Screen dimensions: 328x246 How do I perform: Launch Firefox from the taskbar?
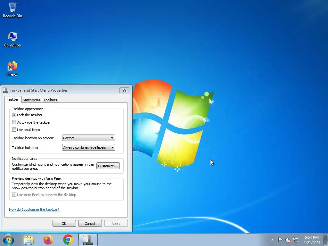tap(48, 240)
